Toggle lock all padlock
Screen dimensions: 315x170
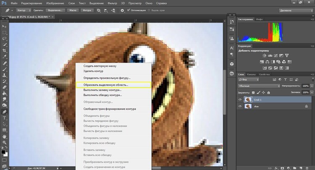click(x=269, y=92)
